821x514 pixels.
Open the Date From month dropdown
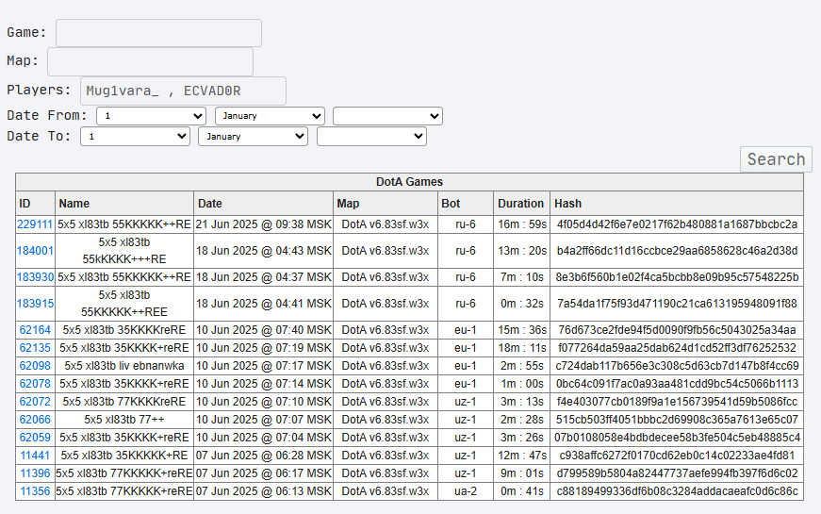point(271,116)
